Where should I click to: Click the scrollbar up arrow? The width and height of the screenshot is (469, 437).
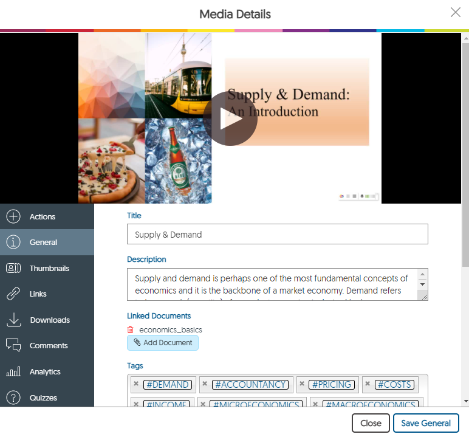pos(465,38)
